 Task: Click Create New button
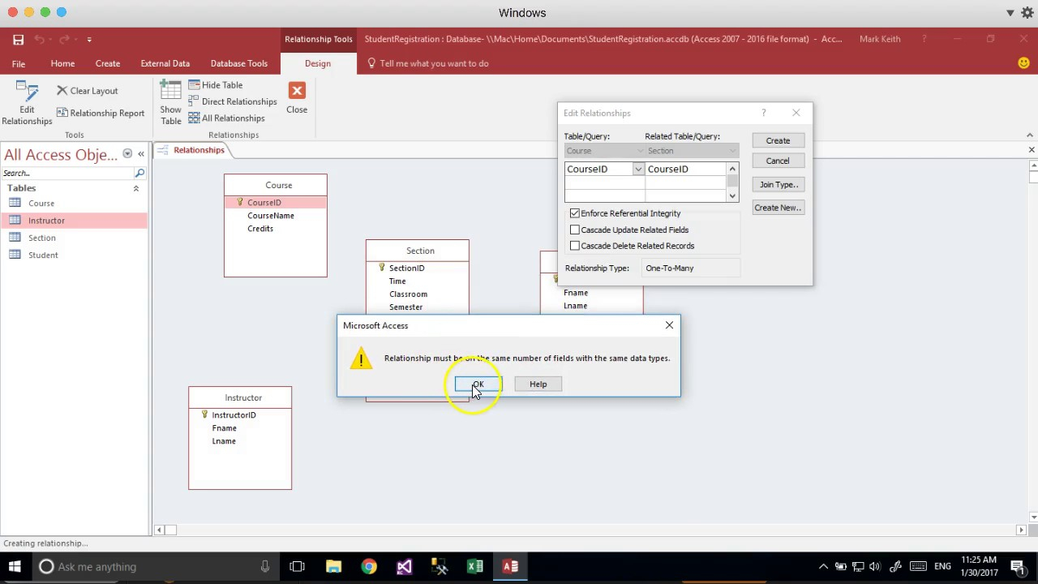[778, 208]
